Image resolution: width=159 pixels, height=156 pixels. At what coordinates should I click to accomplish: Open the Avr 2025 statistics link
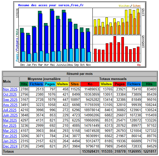click(x=10, y=126)
